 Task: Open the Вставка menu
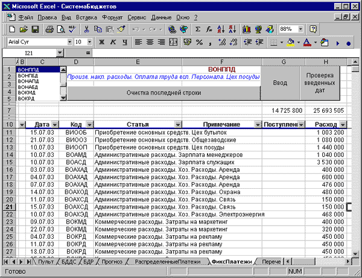pyautogui.click(x=86, y=17)
